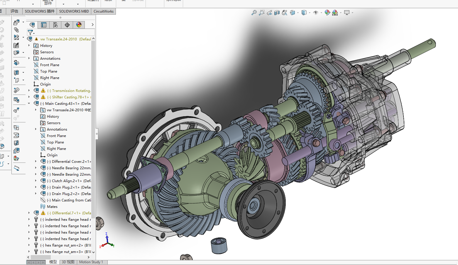This screenshot has height=265, width=458.
Task: Open the CircuitWorks tab
Action: tap(103, 11)
